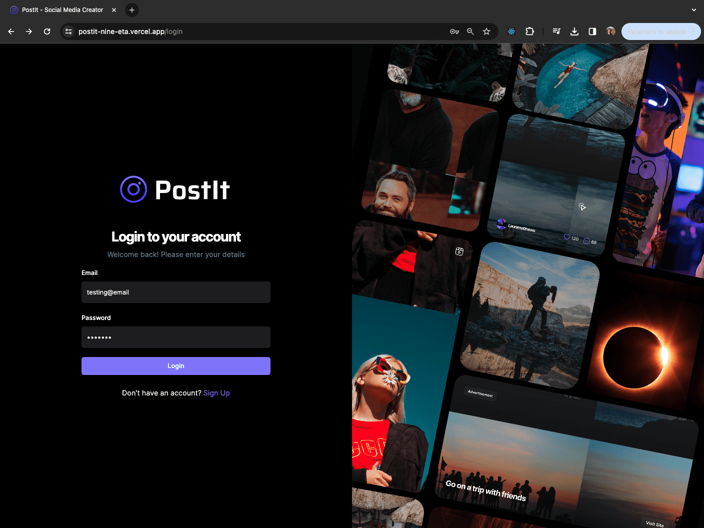Click the cursor-click icon on ocean photo
This screenshot has height=528, width=704.
click(x=582, y=206)
